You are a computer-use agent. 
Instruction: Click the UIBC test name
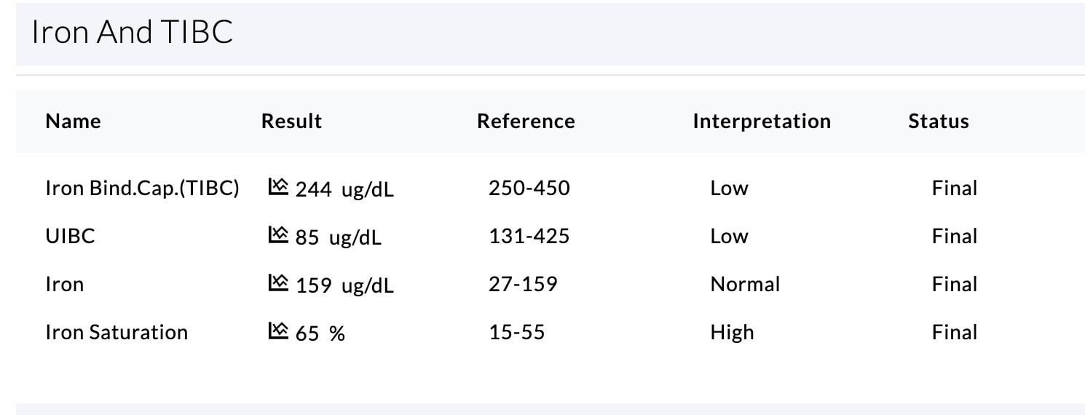pos(70,237)
